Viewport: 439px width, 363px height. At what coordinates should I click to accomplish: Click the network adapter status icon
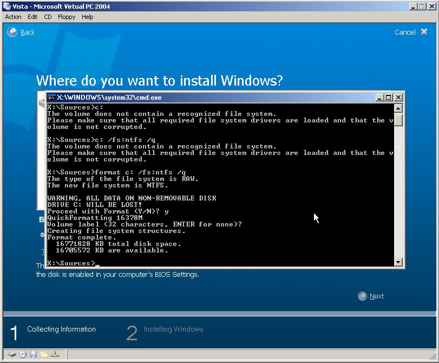point(55,354)
